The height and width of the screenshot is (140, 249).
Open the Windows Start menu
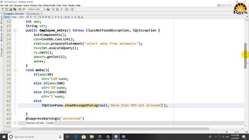tap(4, 136)
